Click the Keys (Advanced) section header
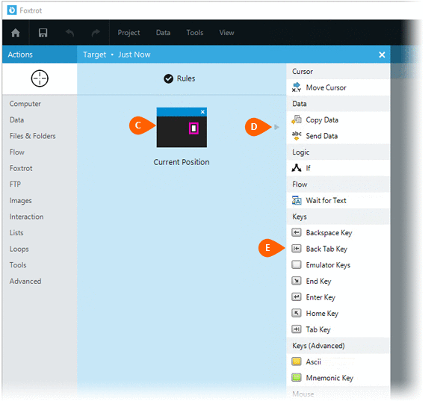 click(338, 346)
